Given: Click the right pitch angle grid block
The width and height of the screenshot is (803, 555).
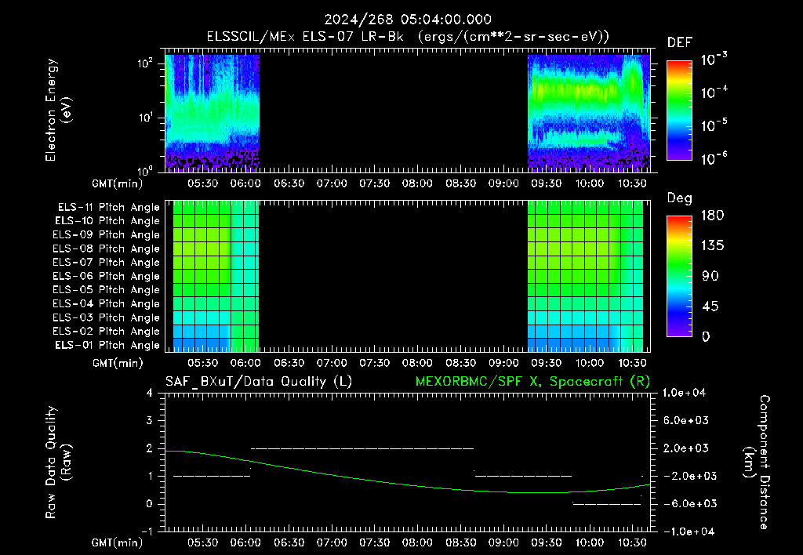Looking at the screenshot, I should (x=585, y=277).
